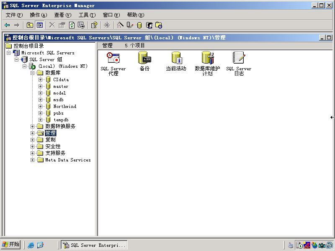Click the camera icon in system tray
The image size is (335, 251).
(x=322, y=245)
